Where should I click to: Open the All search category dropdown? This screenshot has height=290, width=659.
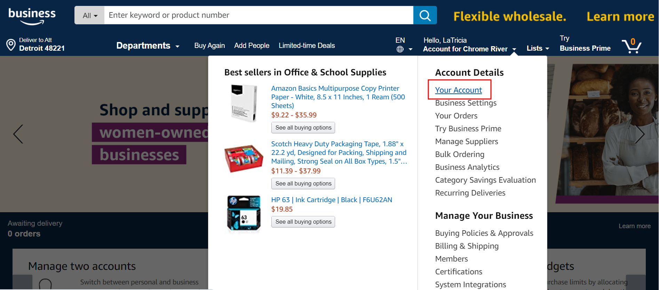point(90,16)
